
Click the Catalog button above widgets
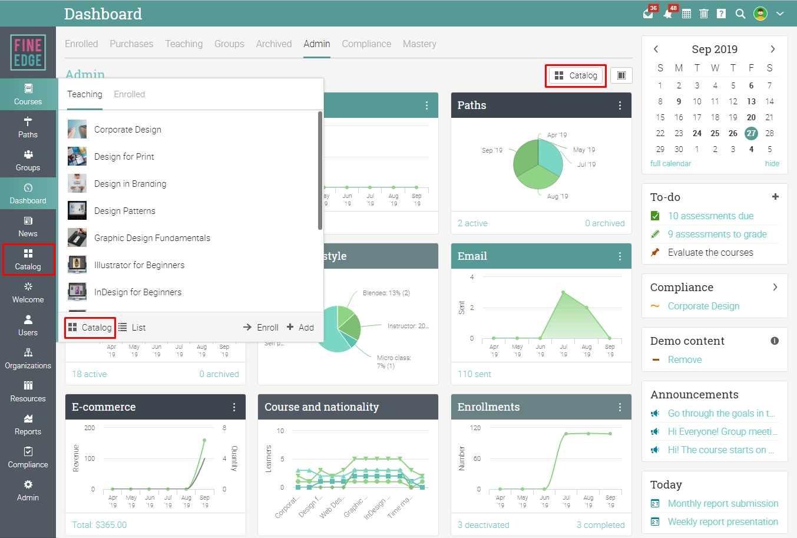coord(576,75)
